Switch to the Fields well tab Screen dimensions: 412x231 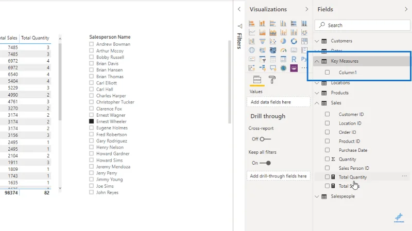[x=257, y=80]
